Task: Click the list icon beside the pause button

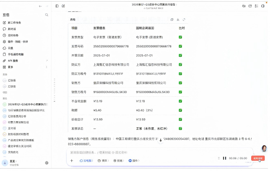Action: tap(219, 158)
